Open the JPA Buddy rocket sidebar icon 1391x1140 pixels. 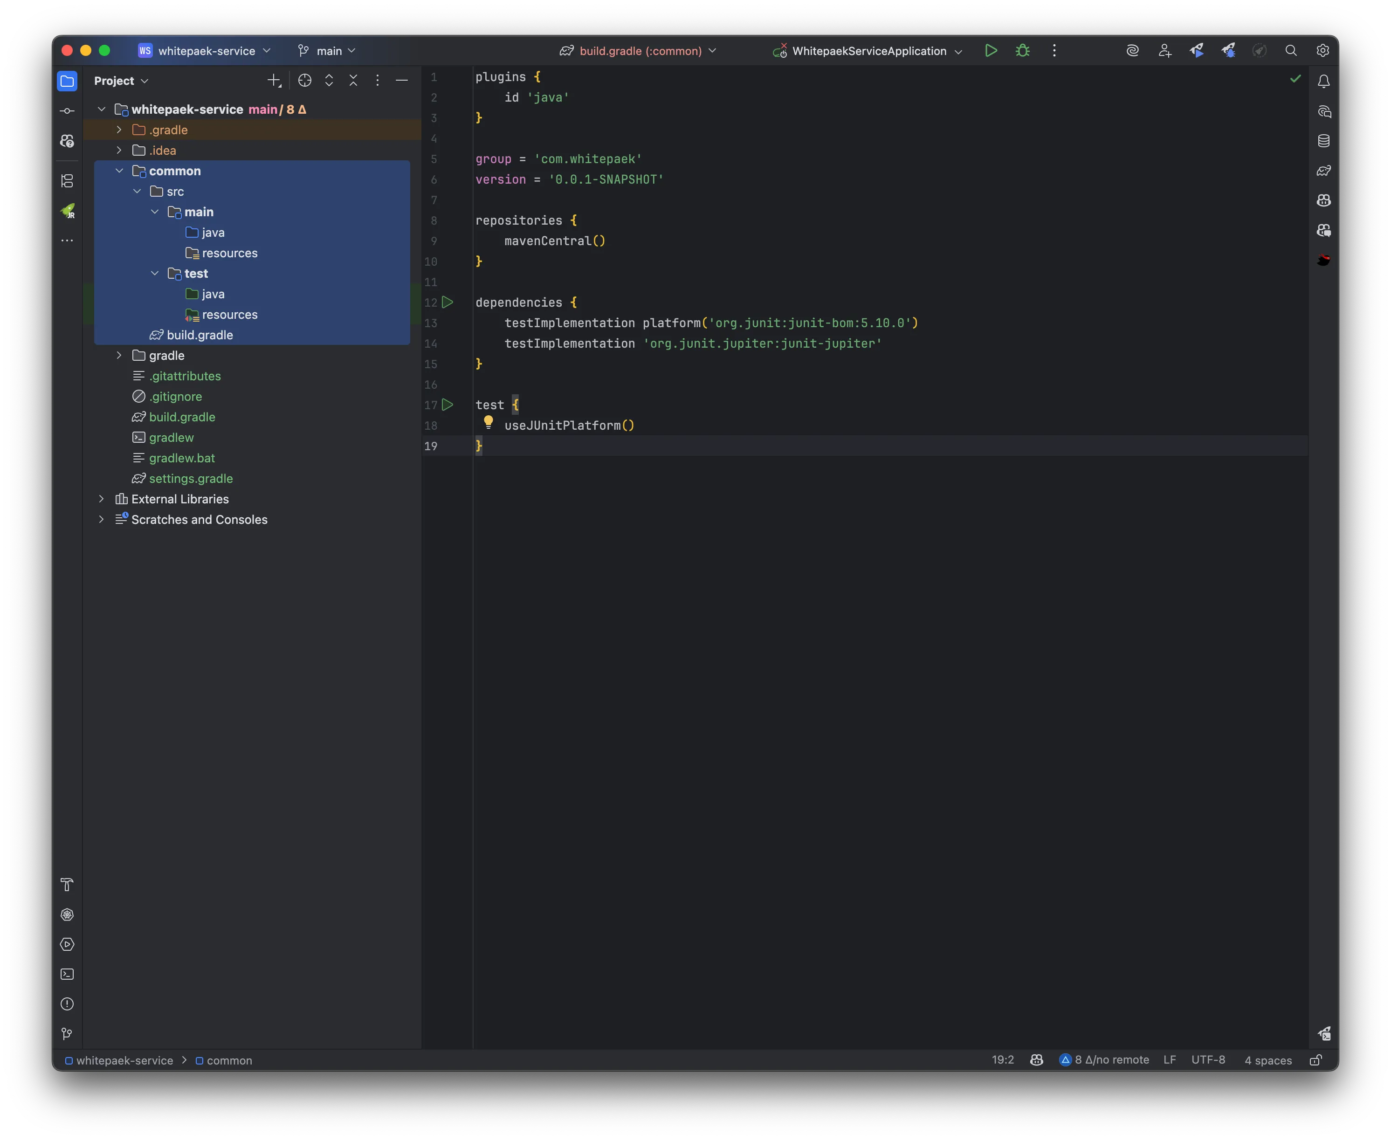(x=68, y=211)
